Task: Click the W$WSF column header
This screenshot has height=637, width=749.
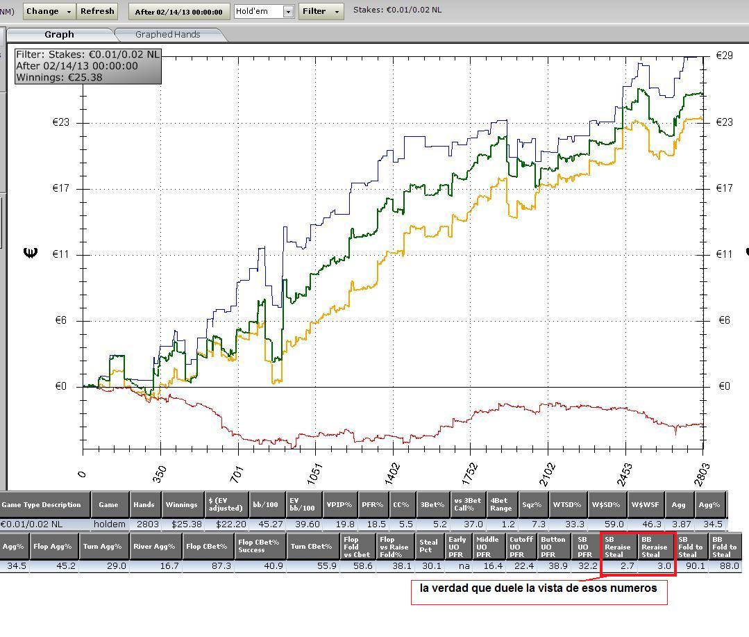Action: point(646,504)
